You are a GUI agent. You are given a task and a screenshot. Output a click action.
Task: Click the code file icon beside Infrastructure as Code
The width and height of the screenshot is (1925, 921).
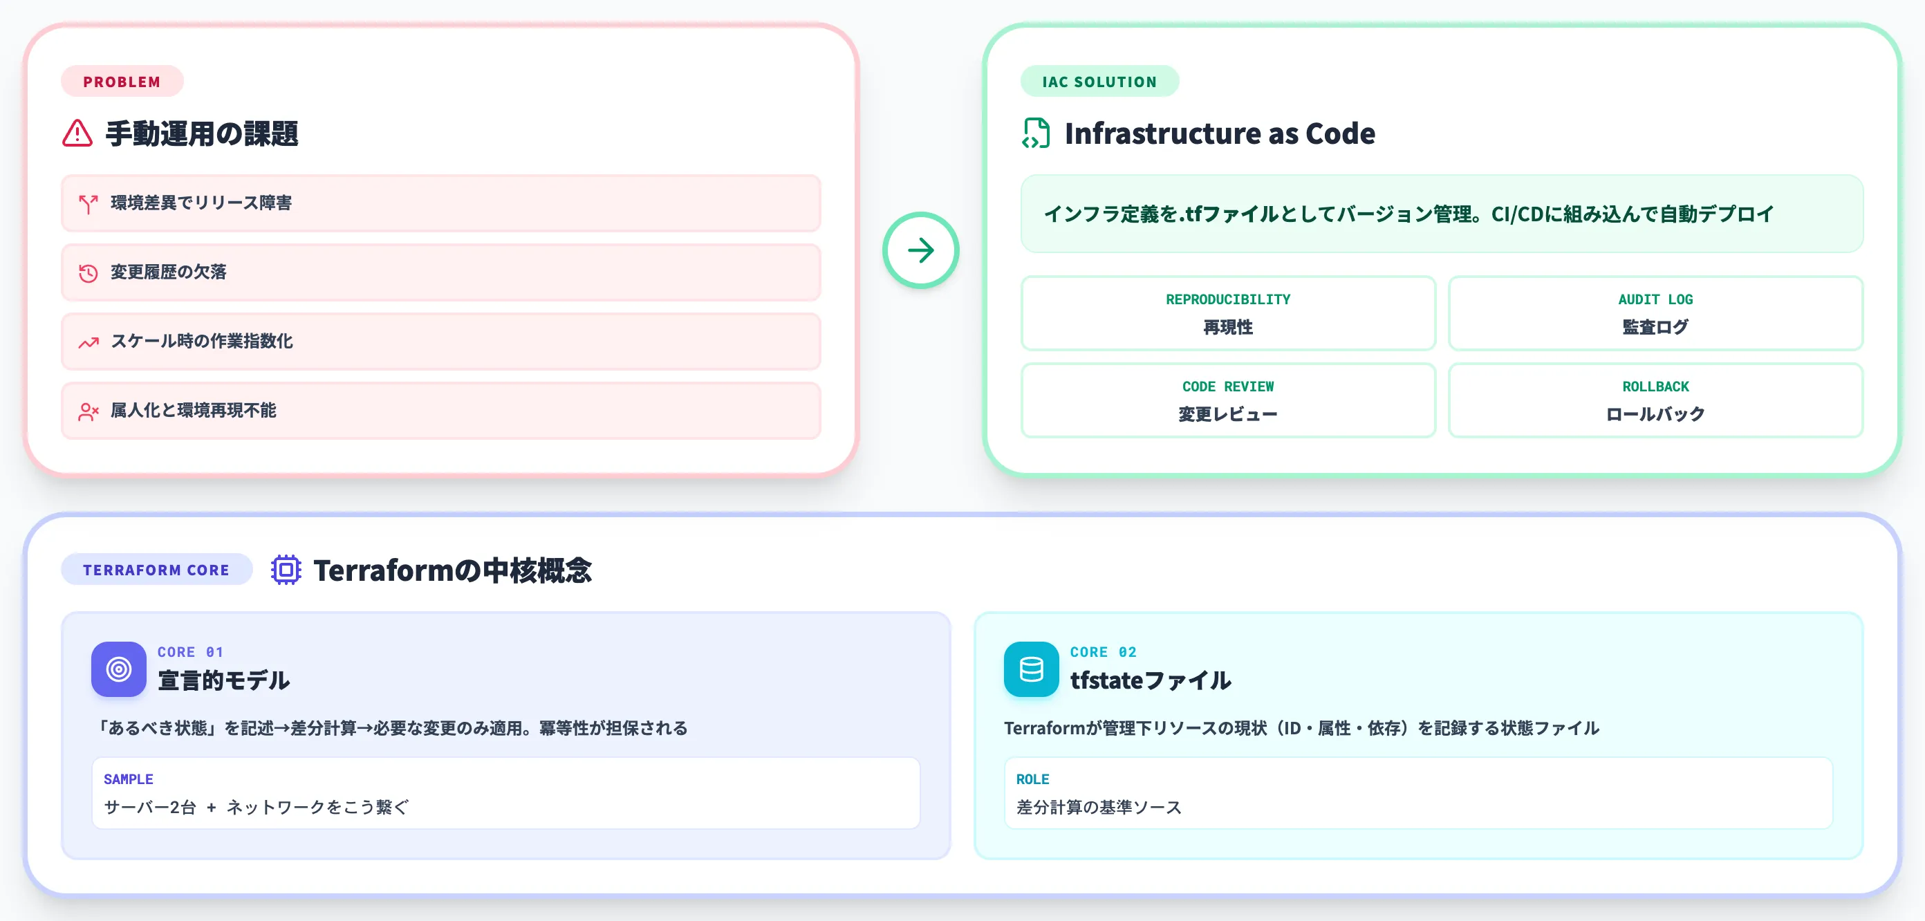1036,133
